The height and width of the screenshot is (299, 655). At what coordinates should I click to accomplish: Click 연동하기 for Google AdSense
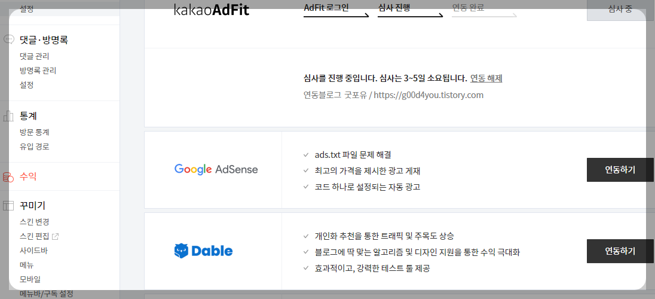click(620, 170)
